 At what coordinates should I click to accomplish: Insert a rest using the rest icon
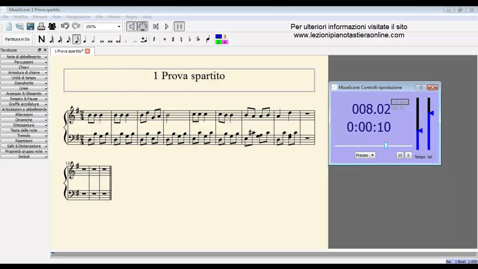(x=154, y=39)
